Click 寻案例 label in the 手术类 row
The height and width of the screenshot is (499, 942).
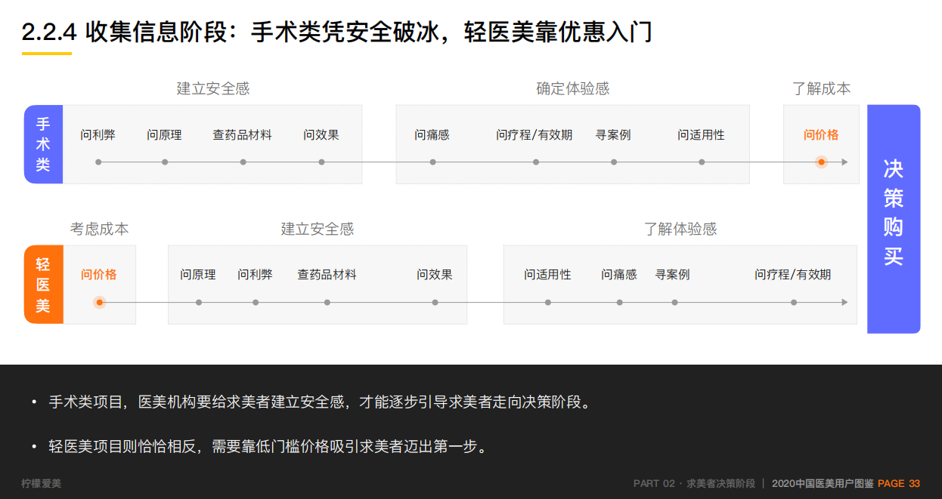coord(613,135)
